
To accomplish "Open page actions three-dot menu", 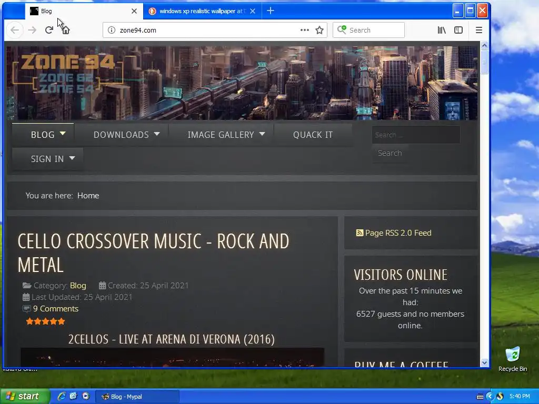I will [x=305, y=30].
